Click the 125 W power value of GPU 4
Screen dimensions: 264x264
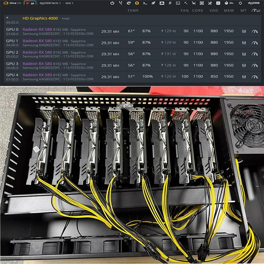point(168,77)
